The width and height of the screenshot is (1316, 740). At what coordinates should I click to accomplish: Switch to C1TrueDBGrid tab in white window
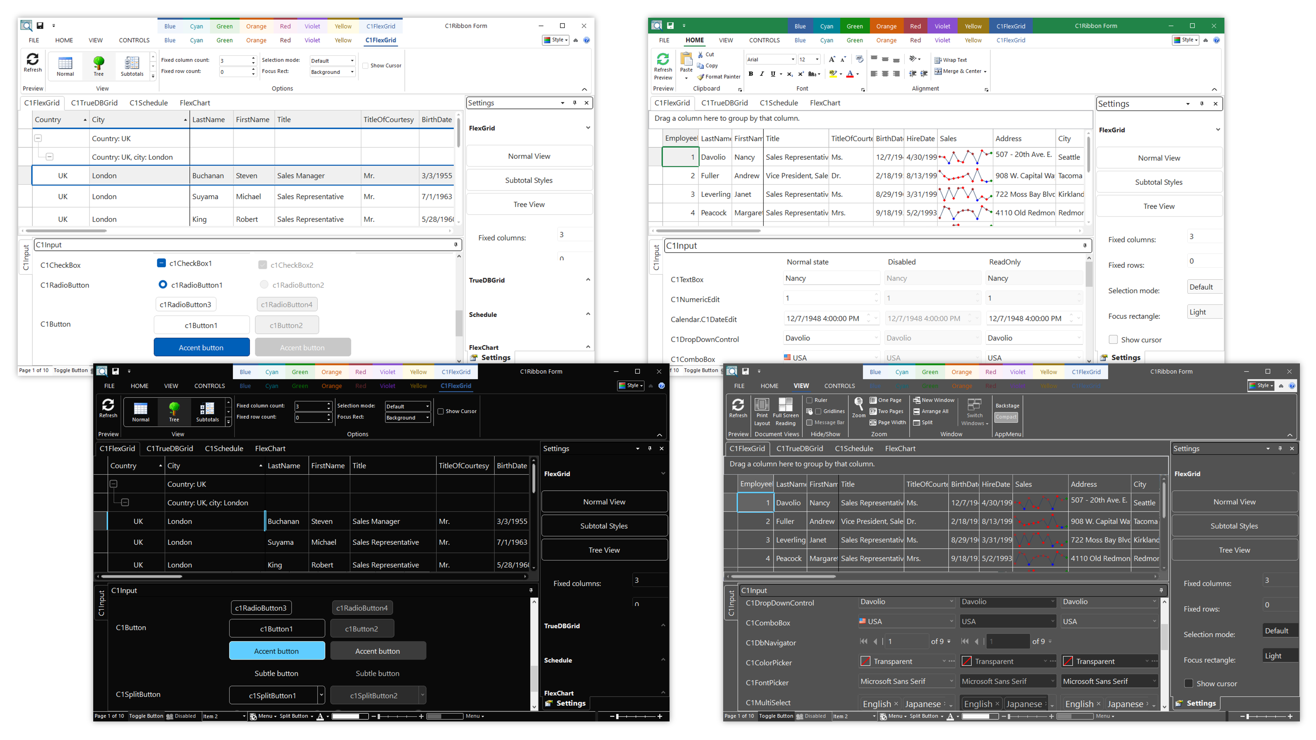click(94, 103)
